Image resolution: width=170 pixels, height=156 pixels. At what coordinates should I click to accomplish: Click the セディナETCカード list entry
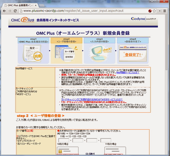(x=26, y=141)
